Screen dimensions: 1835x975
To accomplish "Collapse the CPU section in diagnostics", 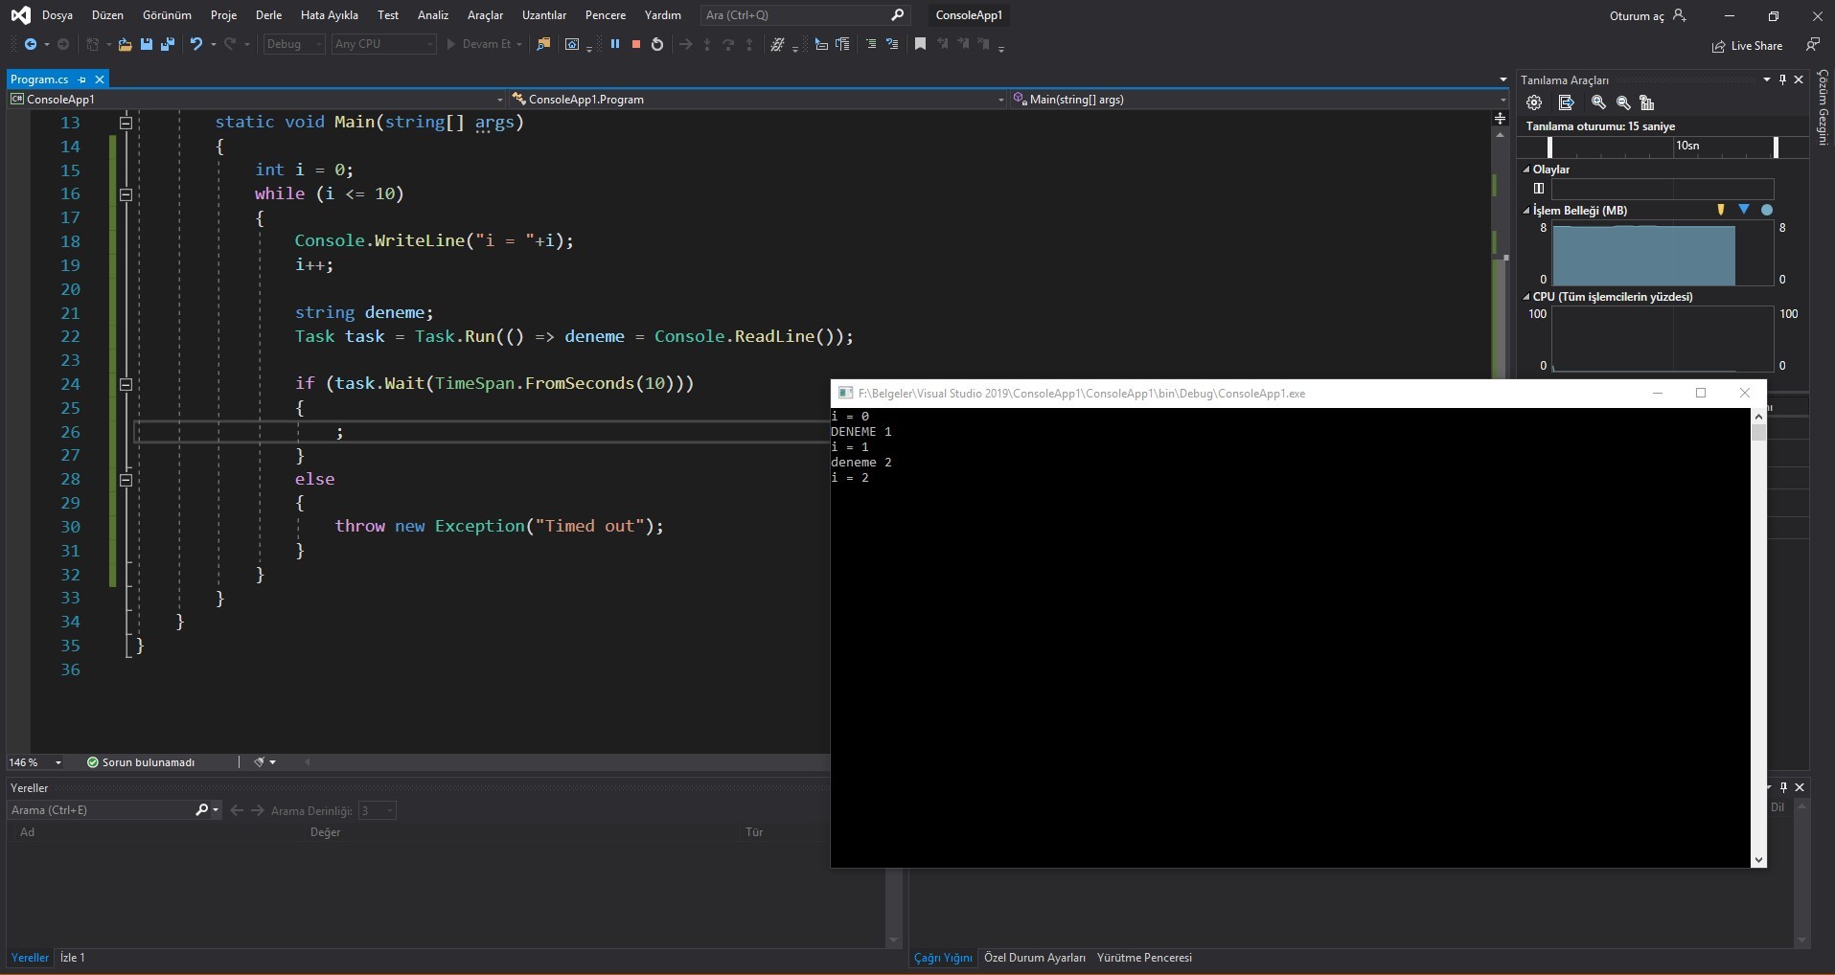I will 1526,297.
